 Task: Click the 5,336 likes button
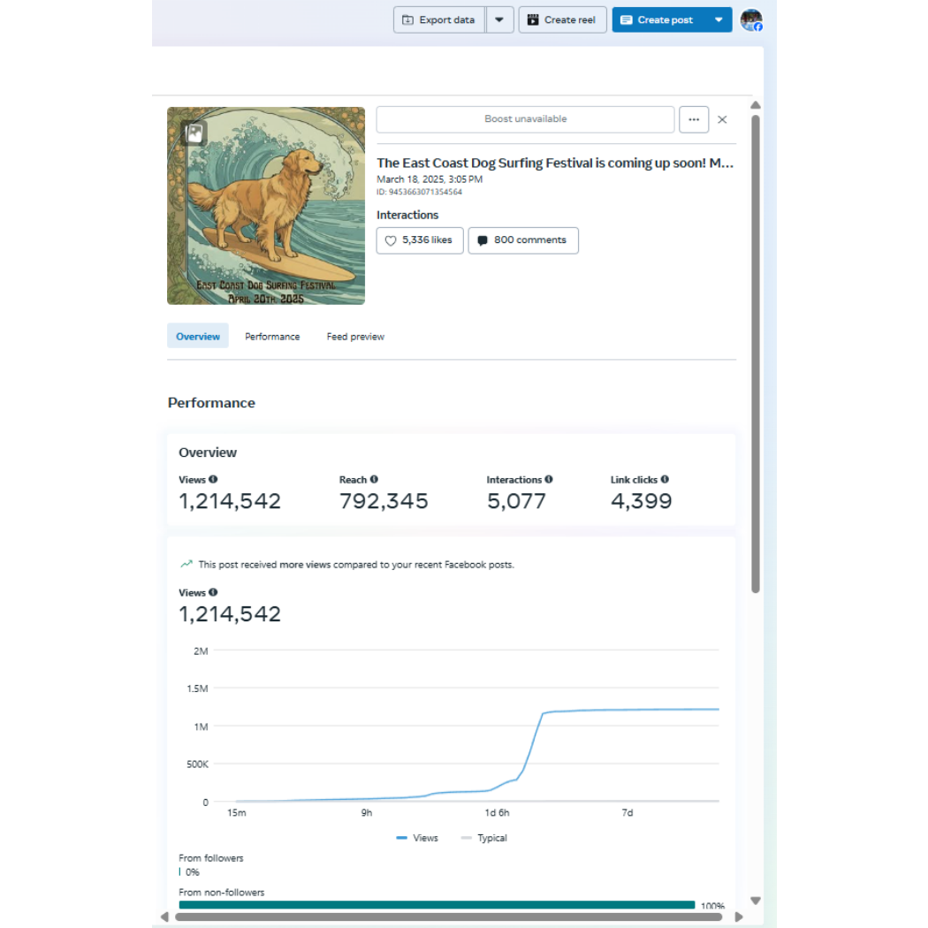coord(420,240)
